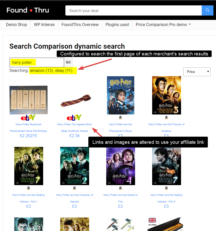Click eBay logo under Gryffindor tie
Screen dimensions: 216x231
[74, 118]
